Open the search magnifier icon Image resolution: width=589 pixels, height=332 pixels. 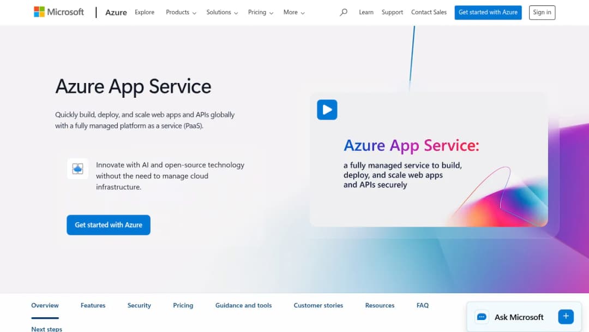(344, 13)
